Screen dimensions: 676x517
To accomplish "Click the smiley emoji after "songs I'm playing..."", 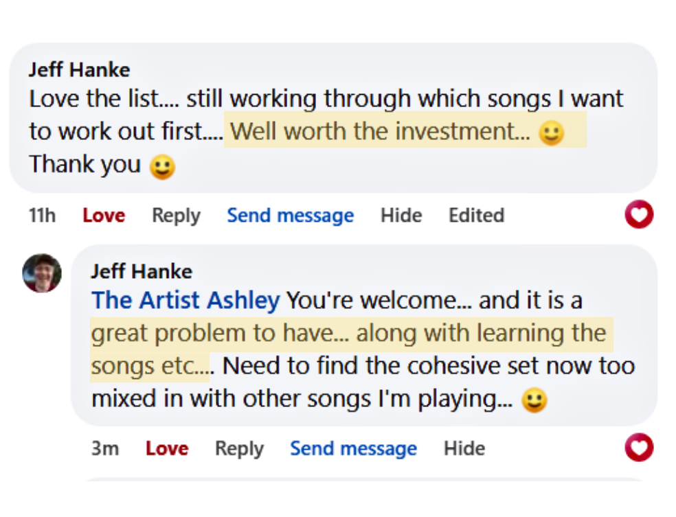I will point(534,400).
